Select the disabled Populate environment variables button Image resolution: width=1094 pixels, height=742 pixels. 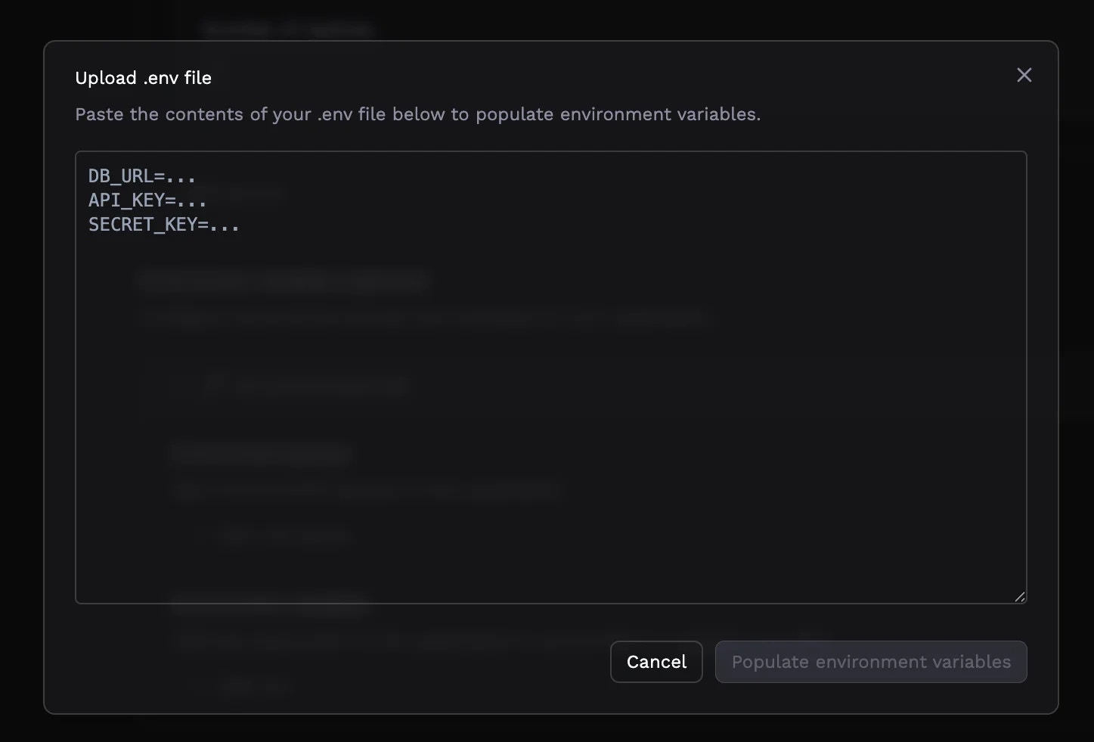click(x=870, y=662)
